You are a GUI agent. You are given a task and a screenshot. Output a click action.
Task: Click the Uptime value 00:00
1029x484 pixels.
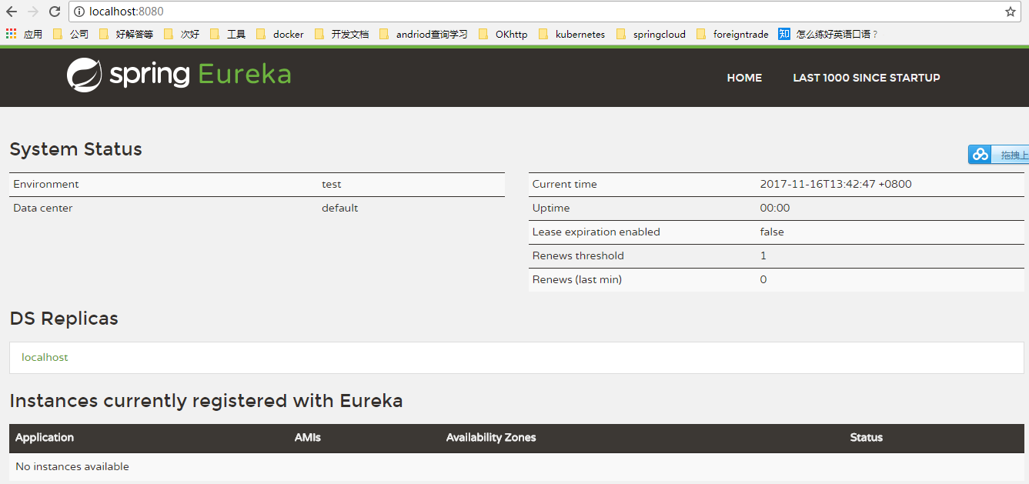[x=775, y=208]
